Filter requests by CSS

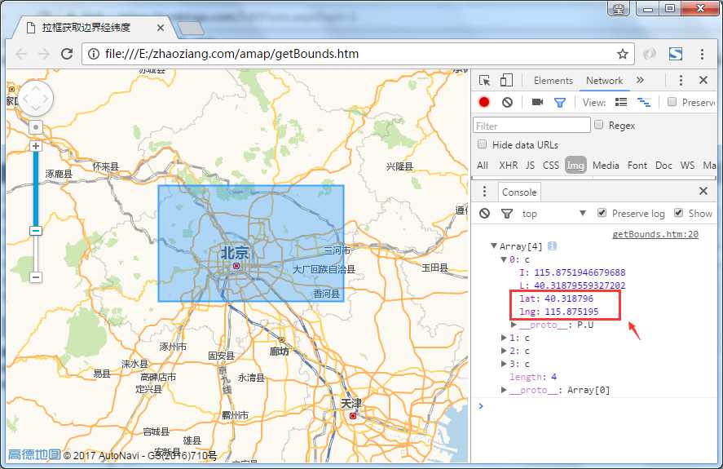(x=550, y=166)
